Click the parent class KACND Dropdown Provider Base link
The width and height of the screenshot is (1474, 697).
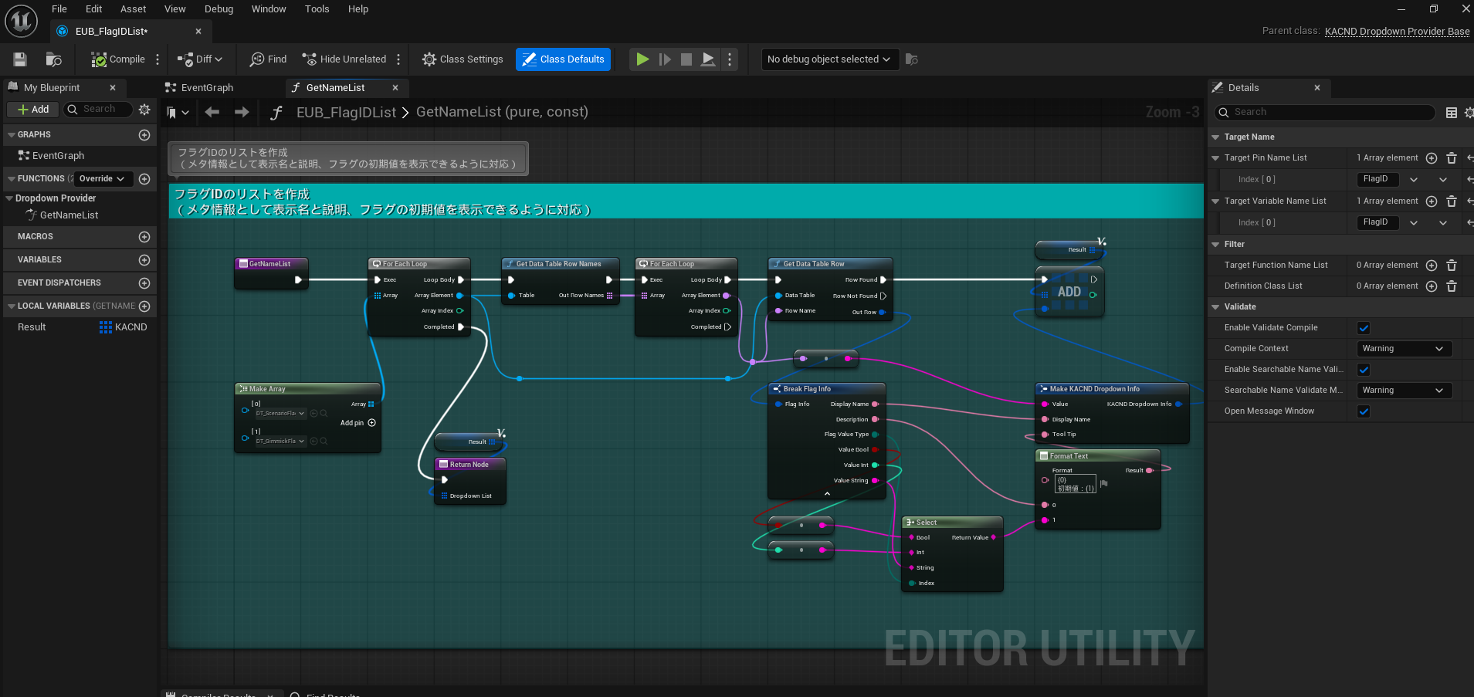(1397, 32)
